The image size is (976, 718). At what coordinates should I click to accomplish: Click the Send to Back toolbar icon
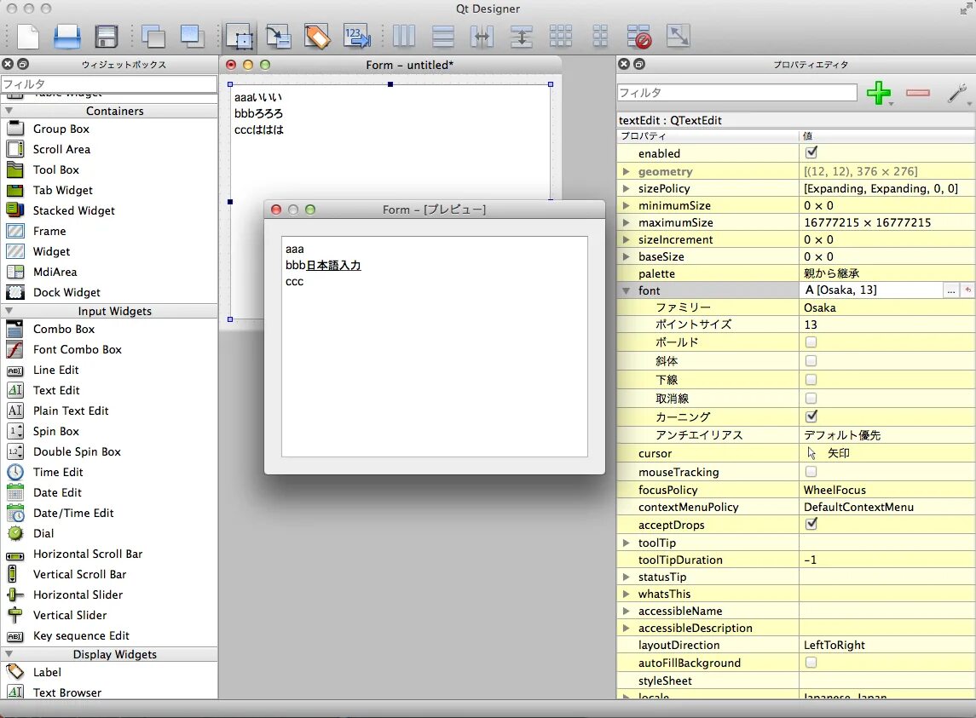[x=153, y=36]
